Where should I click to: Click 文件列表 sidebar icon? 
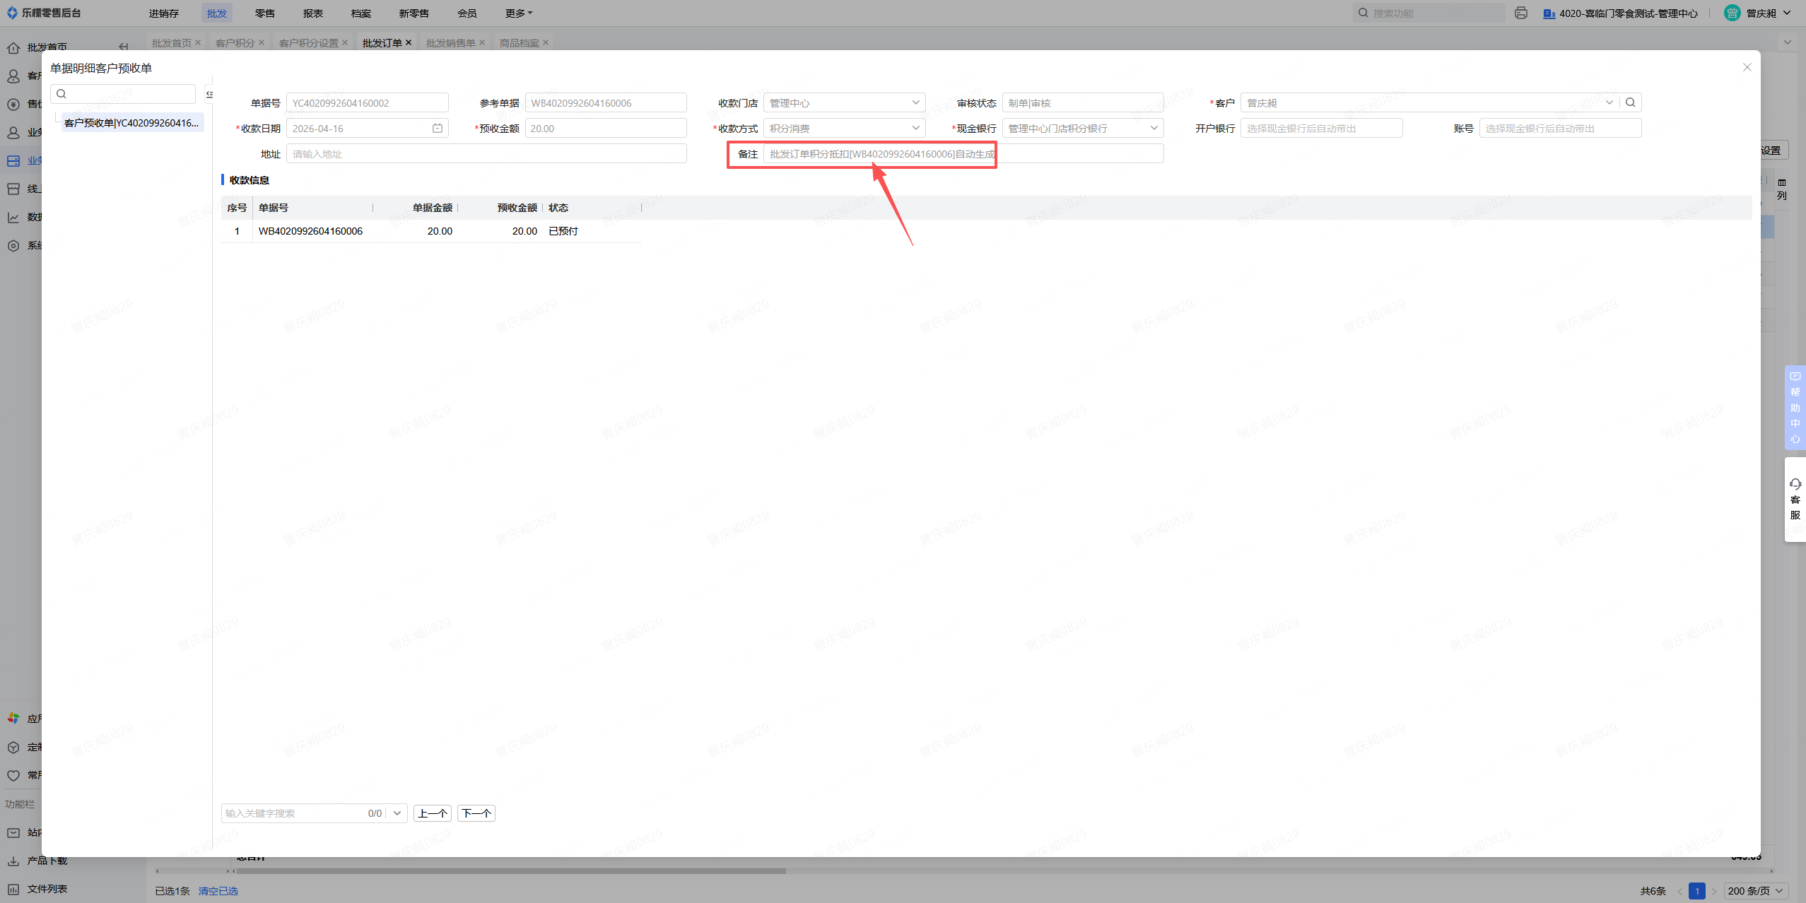click(x=13, y=889)
